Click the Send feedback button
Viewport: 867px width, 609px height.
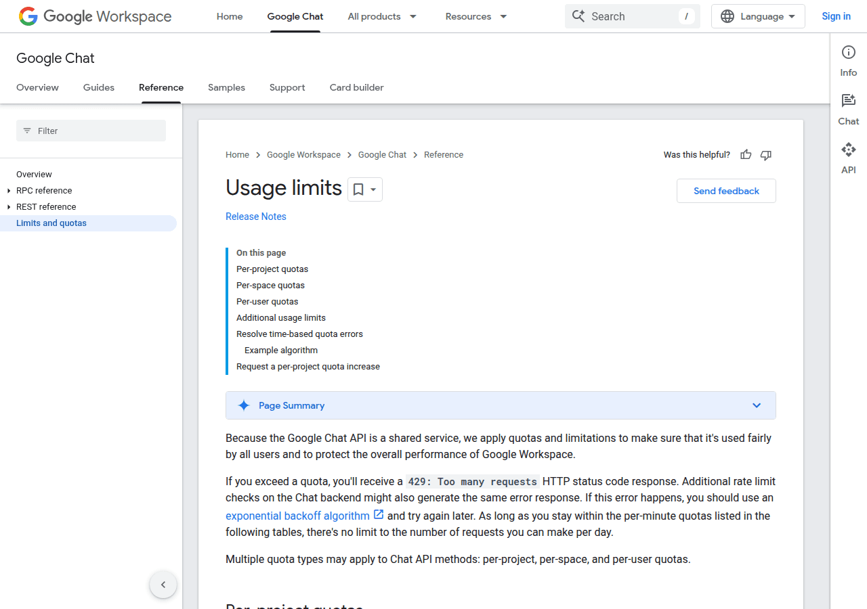pyautogui.click(x=726, y=191)
